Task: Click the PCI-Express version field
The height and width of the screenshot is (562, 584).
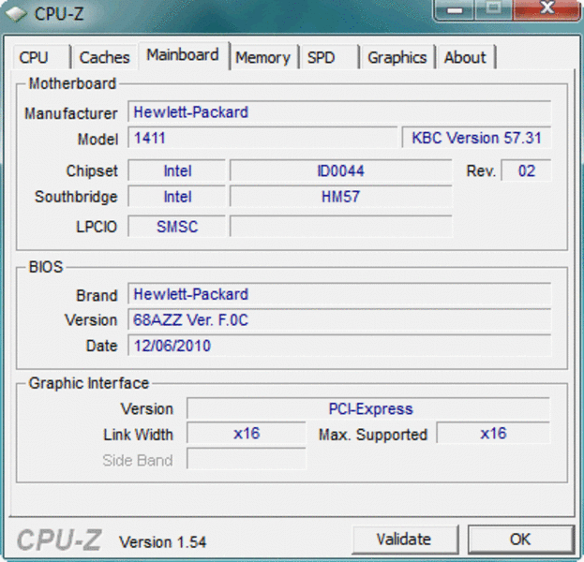Action: (x=368, y=408)
